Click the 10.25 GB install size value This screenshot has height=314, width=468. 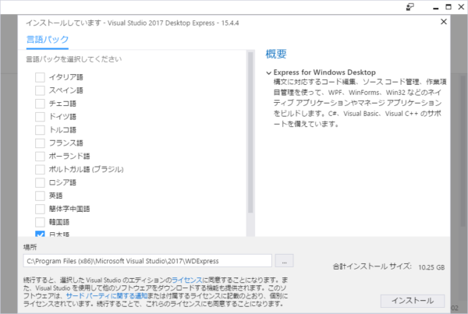click(431, 267)
